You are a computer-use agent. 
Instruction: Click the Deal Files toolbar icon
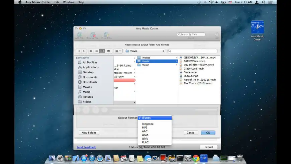coord(106,35)
